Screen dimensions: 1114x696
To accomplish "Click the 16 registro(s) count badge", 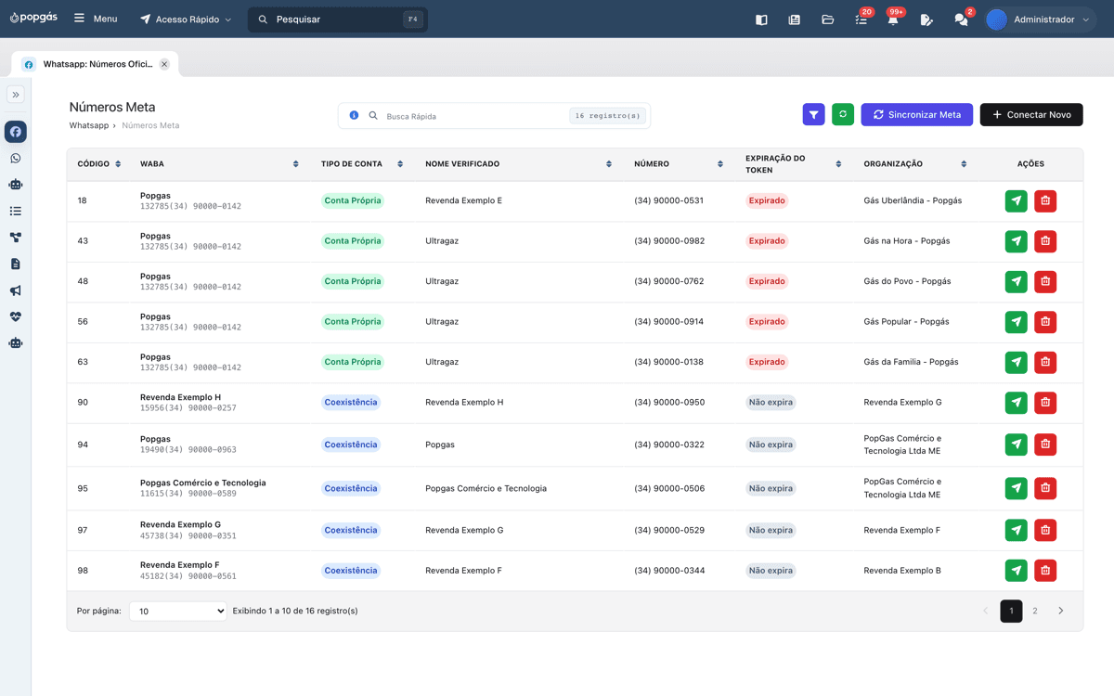I will click(x=607, y=116).
